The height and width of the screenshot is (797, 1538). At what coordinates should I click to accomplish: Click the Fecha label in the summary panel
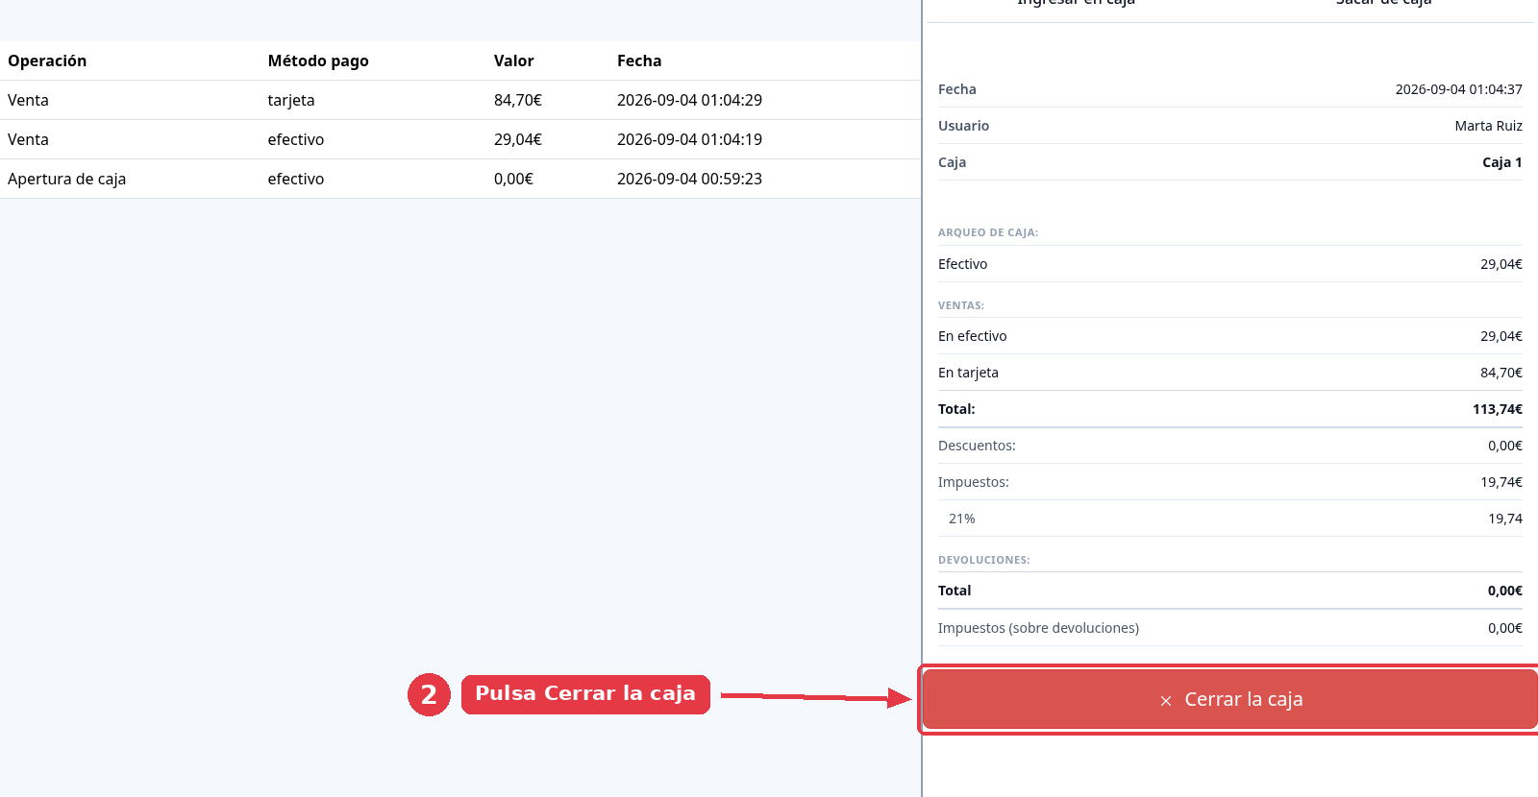956,89
